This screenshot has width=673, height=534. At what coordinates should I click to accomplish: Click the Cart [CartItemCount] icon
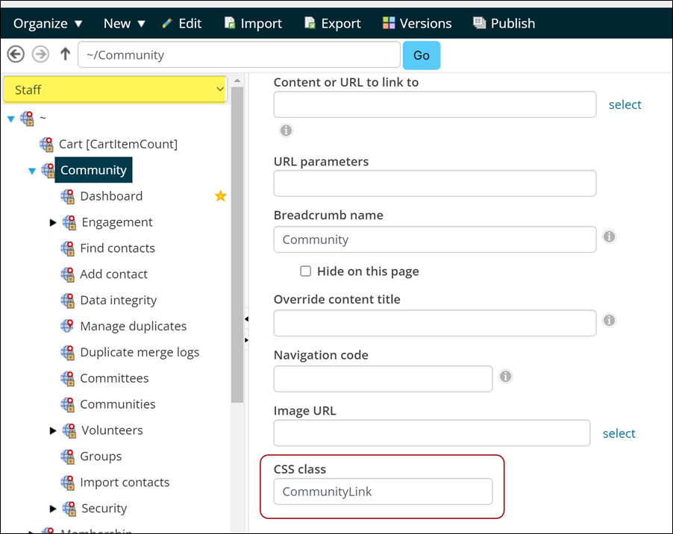tap(47, 144)
